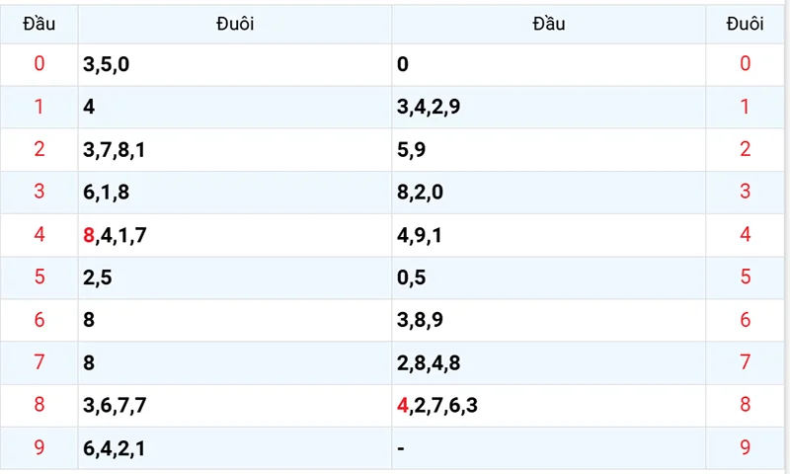
Task: Click the red 8 in "8,4,1,7"
Action: (x=90, y=235)
